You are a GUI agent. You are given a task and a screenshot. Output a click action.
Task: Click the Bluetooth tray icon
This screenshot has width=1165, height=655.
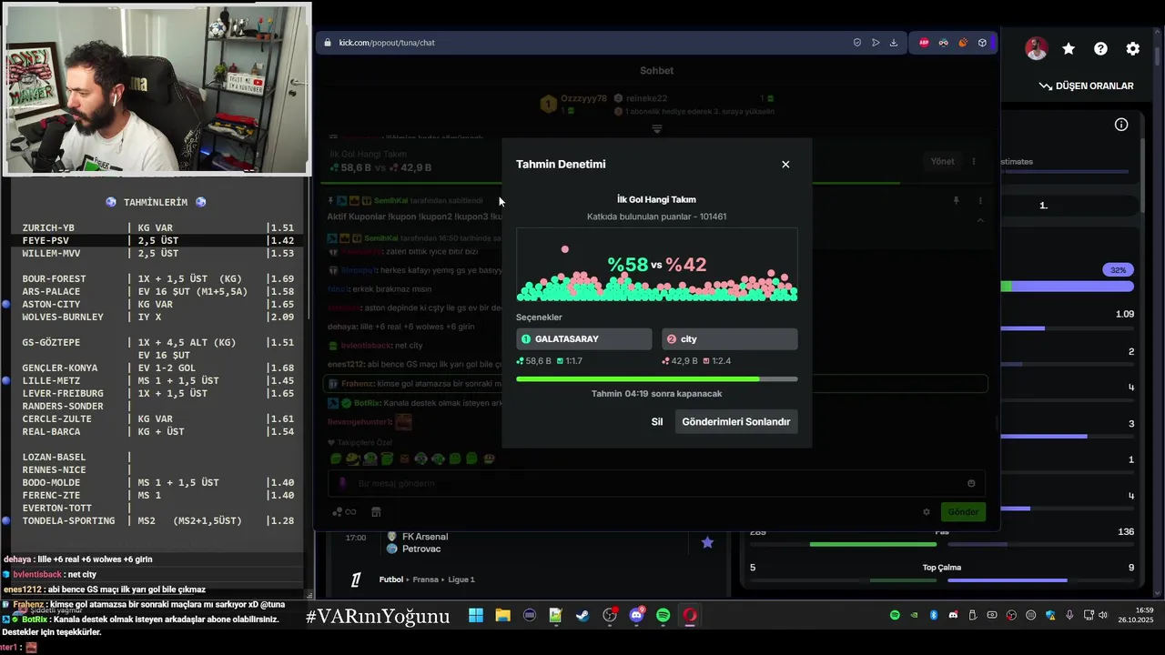934,616
